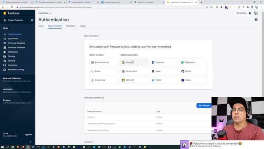Open App Check in the sidebar

click(x=13, y=38)
